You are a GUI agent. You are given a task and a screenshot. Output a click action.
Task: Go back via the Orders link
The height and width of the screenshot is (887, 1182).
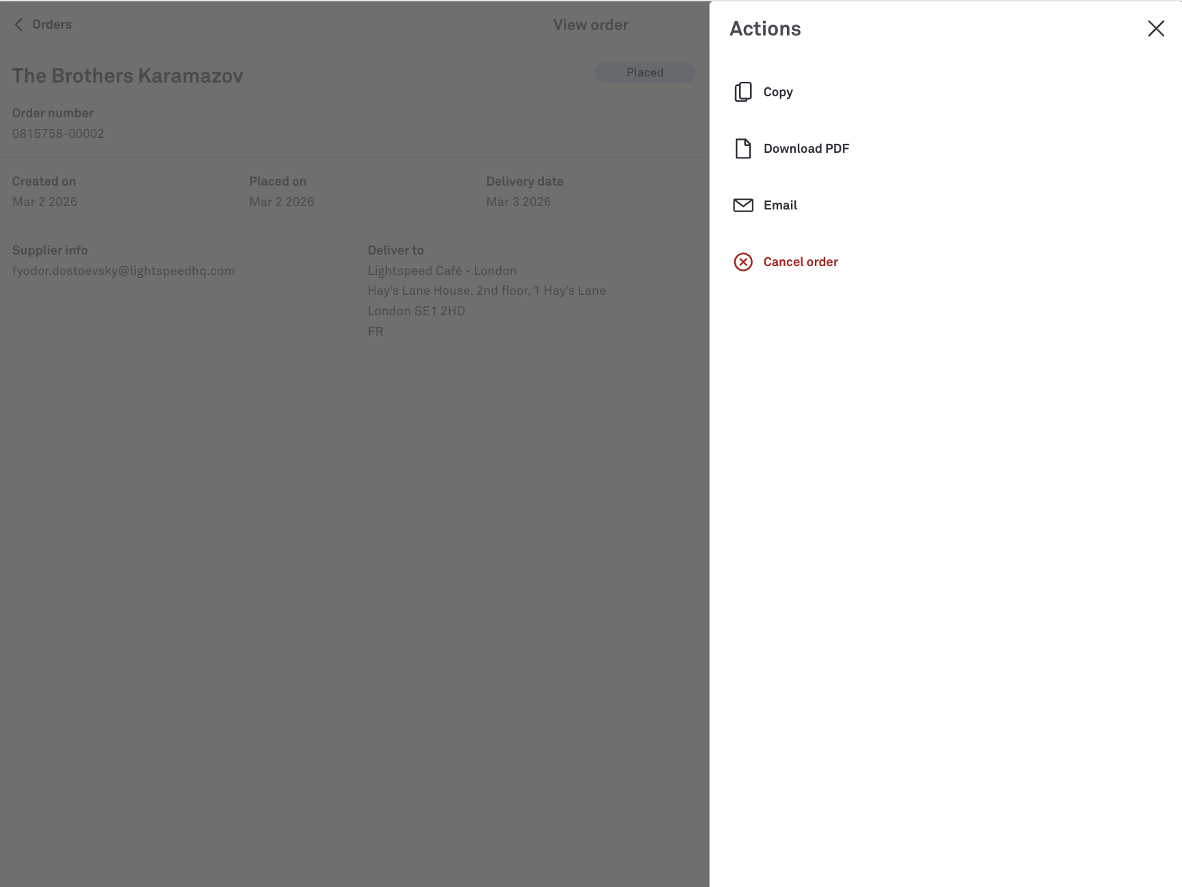(x=52, y=25)
